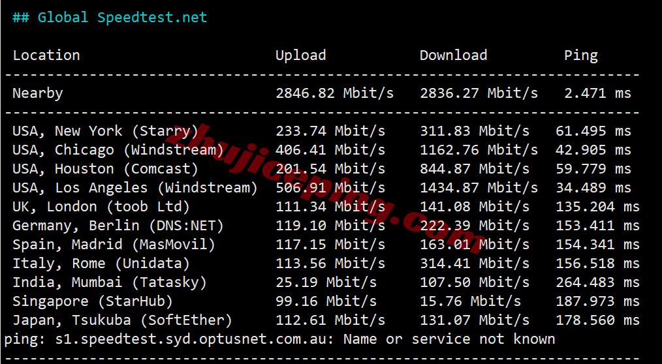Click the 'Nearby' row label
Viewport: 662px width, 364px height.
coord(38,93)
